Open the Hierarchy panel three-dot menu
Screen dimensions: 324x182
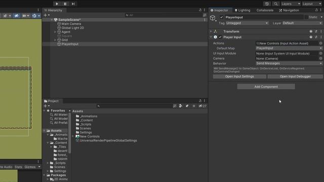pyautogui.click(x=205, y=10)
